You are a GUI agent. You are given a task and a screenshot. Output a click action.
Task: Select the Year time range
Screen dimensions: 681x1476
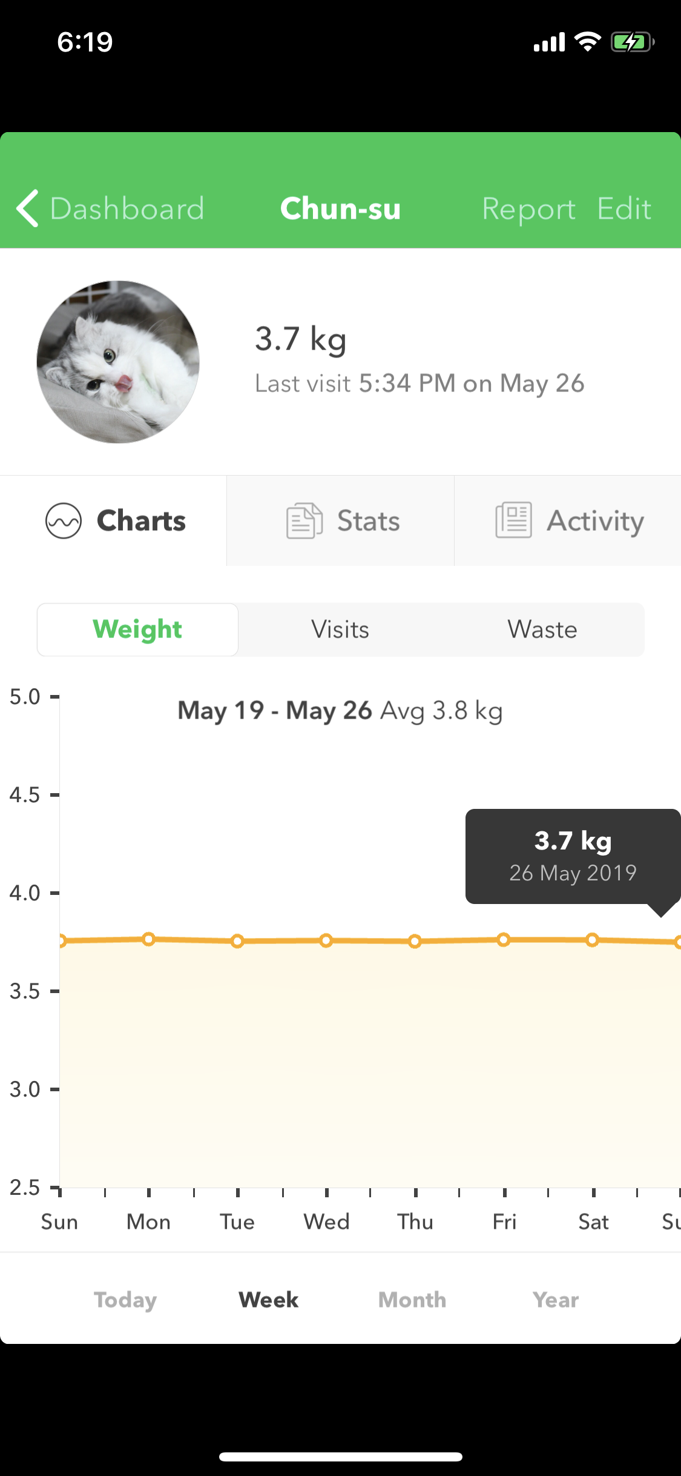pyautogui.click(x=556, y=1300)
